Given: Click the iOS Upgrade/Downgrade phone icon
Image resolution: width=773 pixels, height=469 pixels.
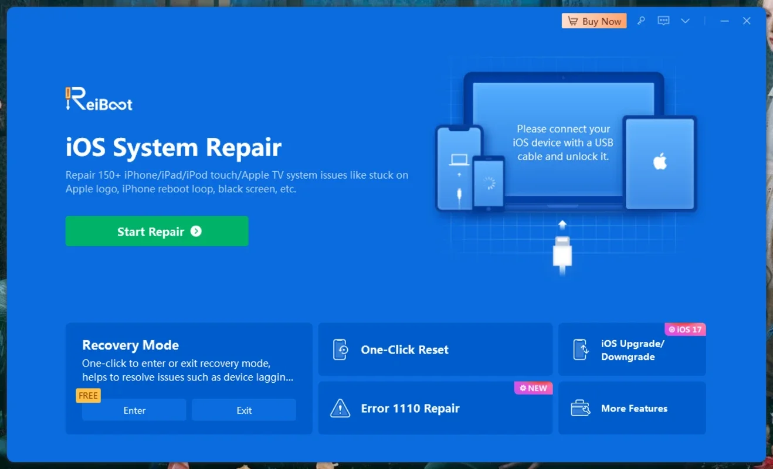Looking at the screenshot, I should (581, 349).
